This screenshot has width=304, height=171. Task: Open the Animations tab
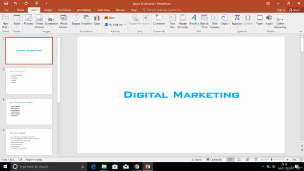pos(84,10)
